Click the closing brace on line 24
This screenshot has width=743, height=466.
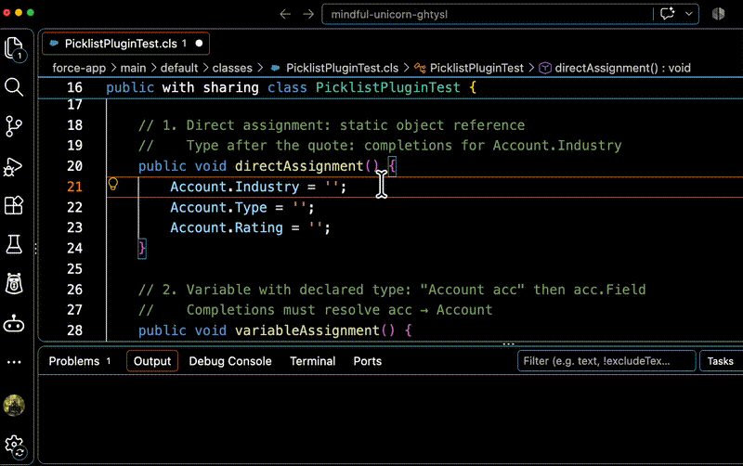tap(142, 248)
